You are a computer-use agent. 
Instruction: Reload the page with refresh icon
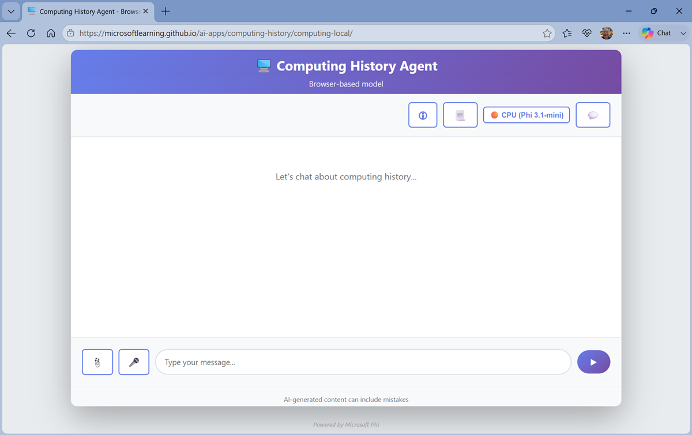point(31,33)
